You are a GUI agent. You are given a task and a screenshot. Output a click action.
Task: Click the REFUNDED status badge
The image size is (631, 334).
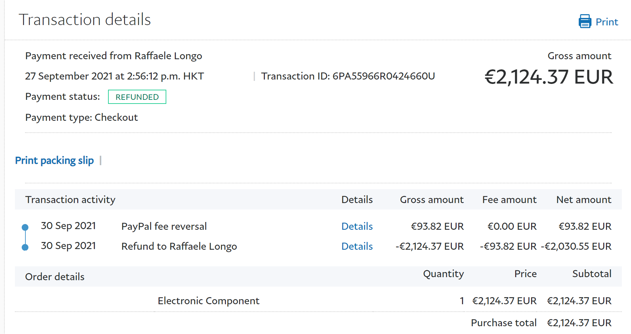point(137,97)
